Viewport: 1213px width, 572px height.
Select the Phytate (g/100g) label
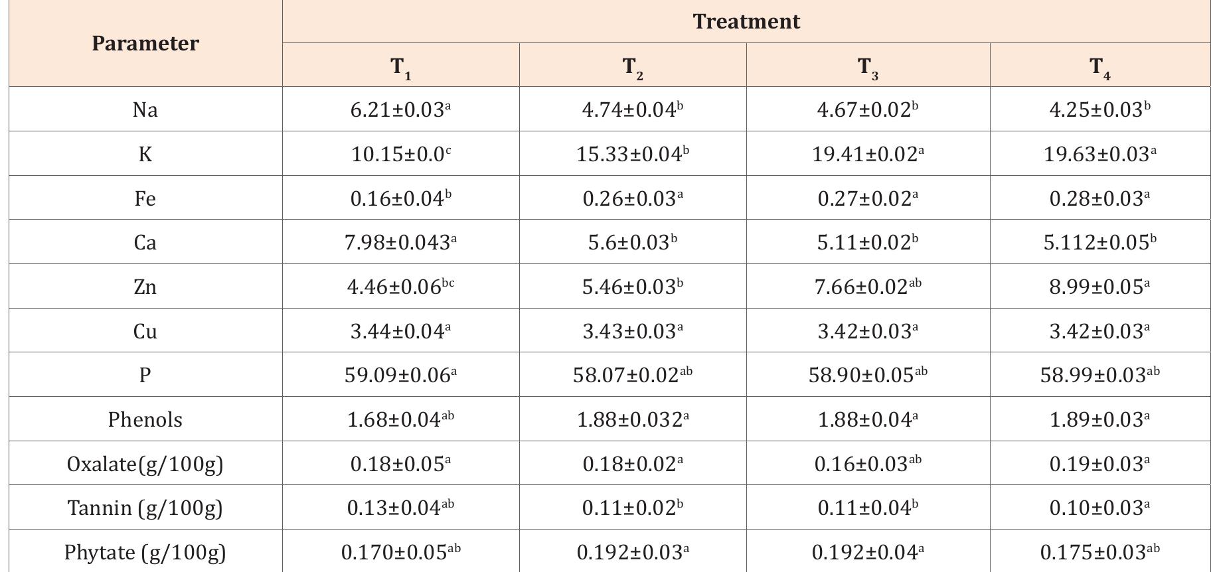(145, 552)
